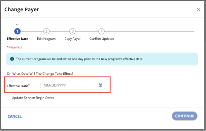Click the Update Service Begin Dates label

click(33, 98)
